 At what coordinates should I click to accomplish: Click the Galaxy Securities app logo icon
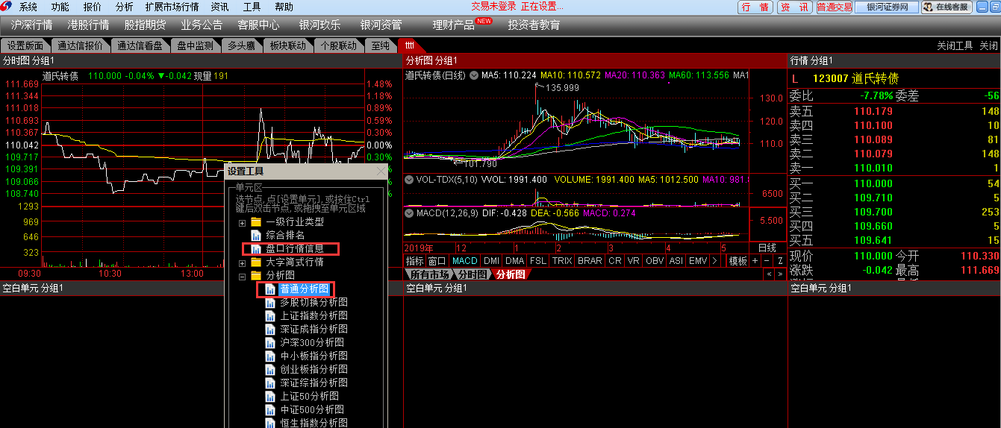click(x=7, y=7)
